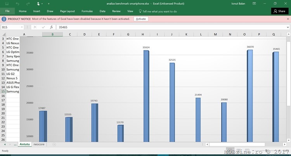Click the Share button
This screenshot has height=156, width=291.
pos(279,11)
